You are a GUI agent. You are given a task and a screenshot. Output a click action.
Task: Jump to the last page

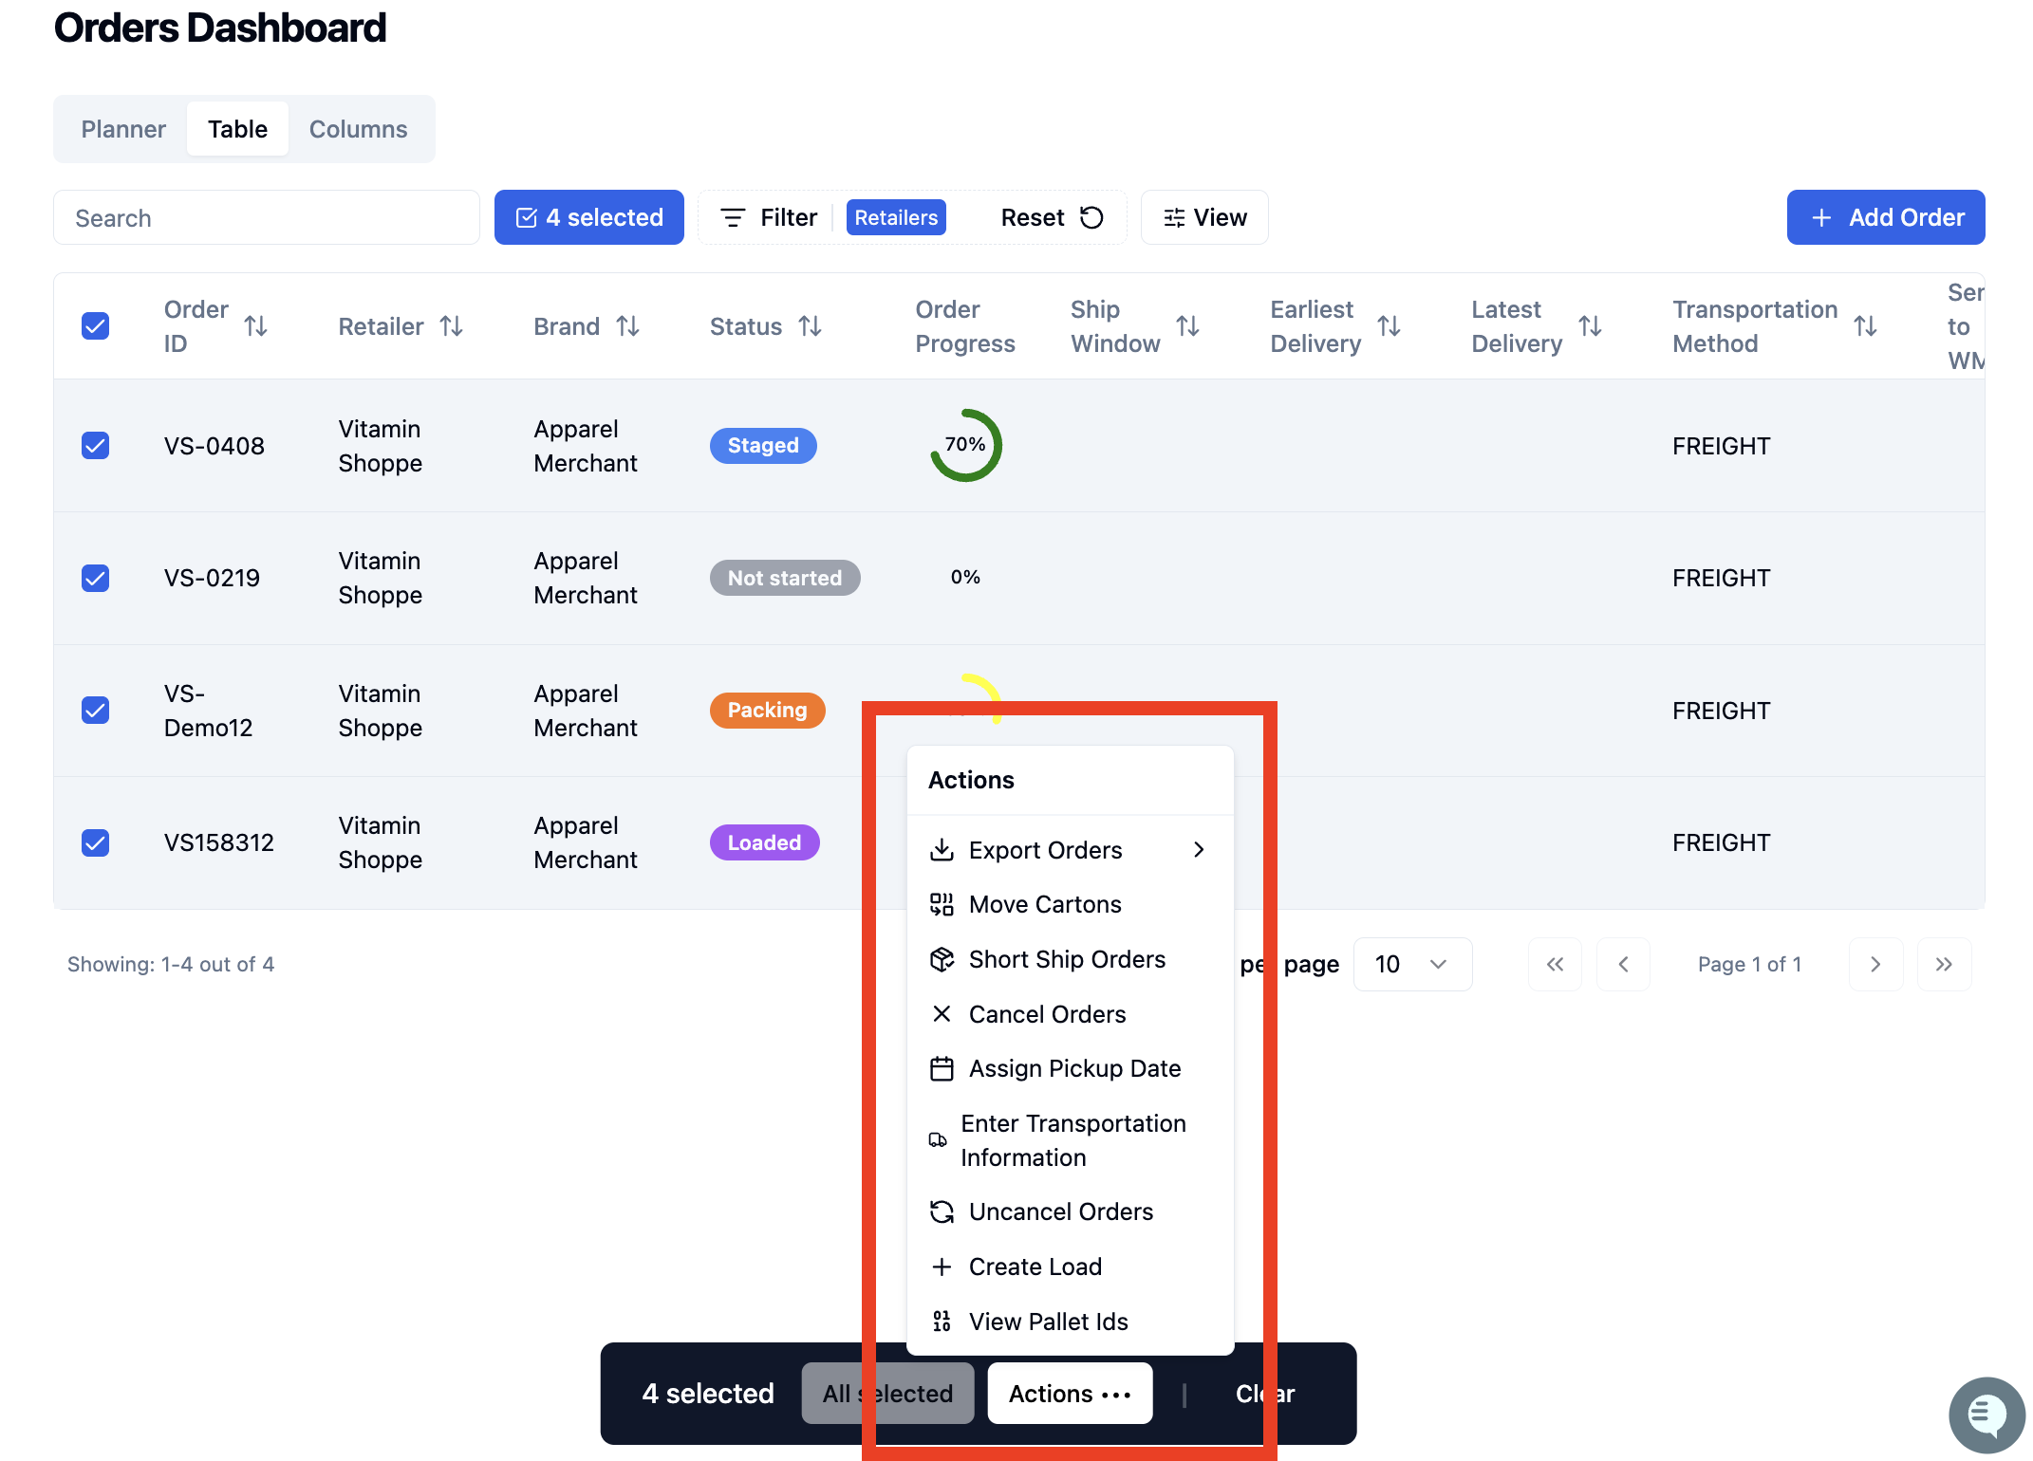tap(1944, 964)
